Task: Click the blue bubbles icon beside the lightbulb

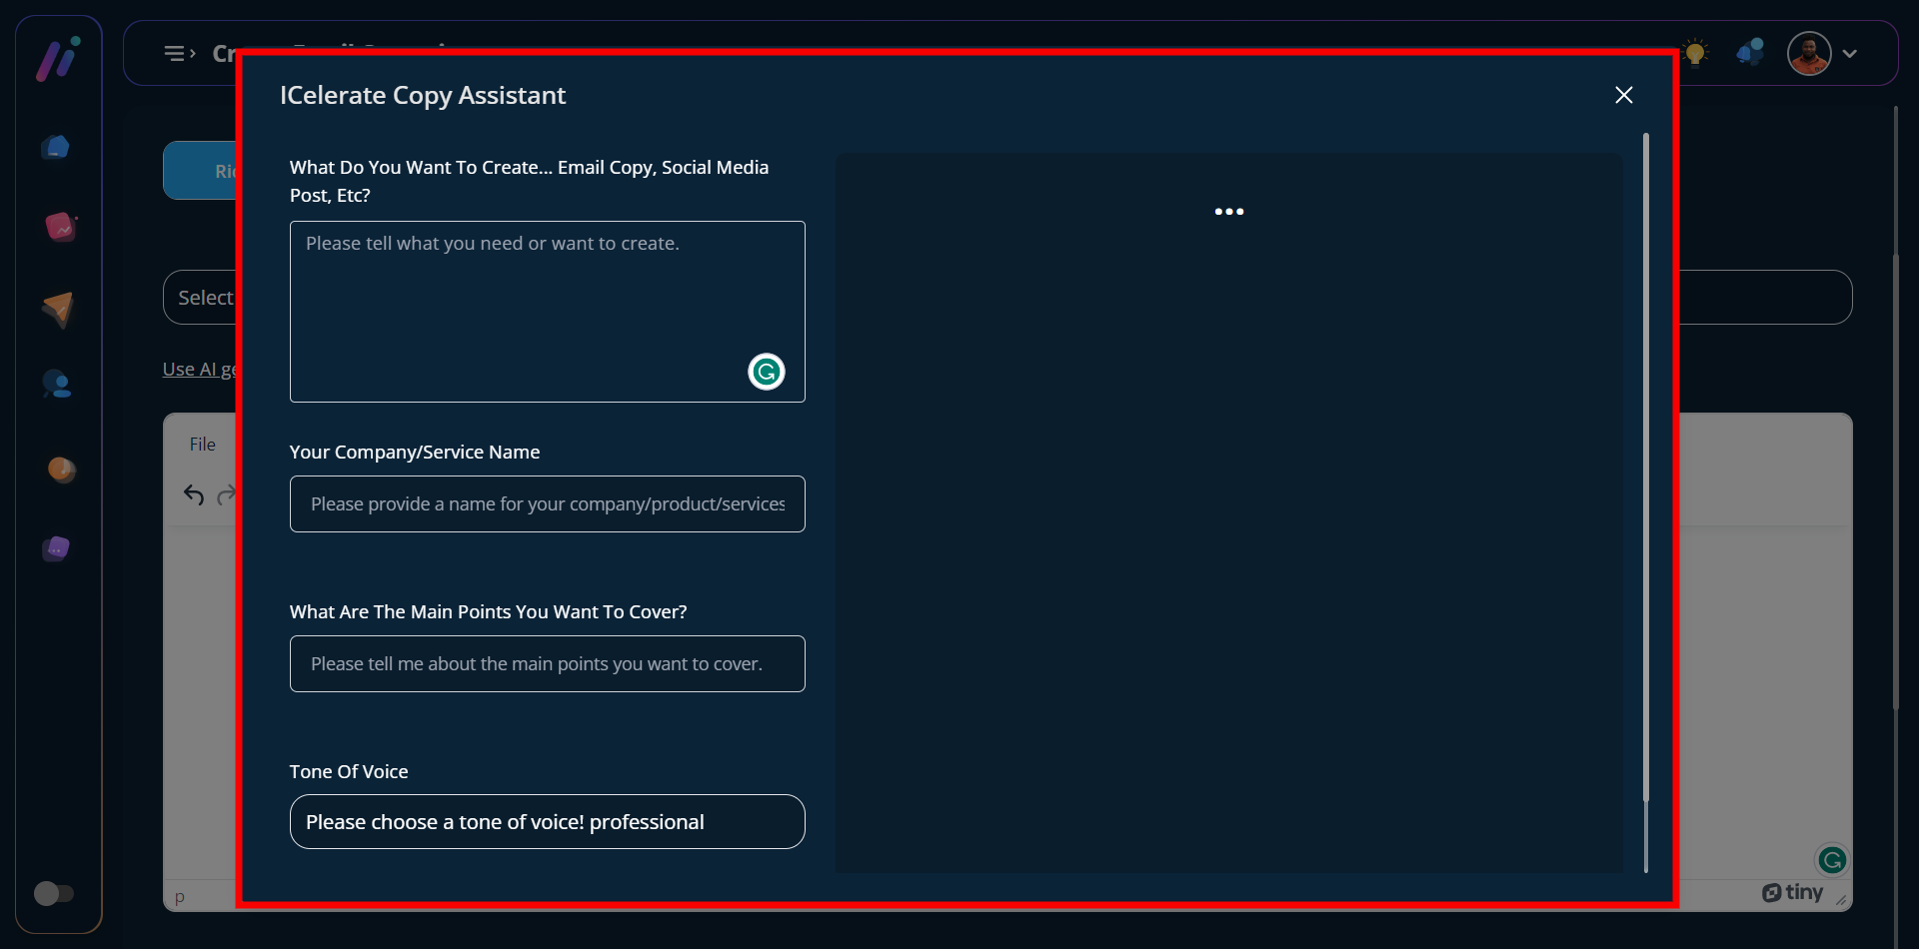Action: 1750,53
